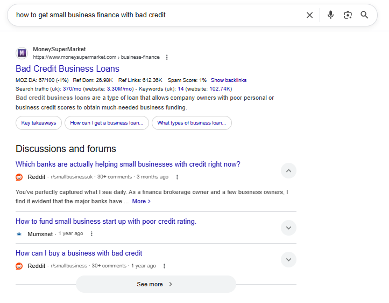Click the More link in the Reddit snippet

point(141,201)
